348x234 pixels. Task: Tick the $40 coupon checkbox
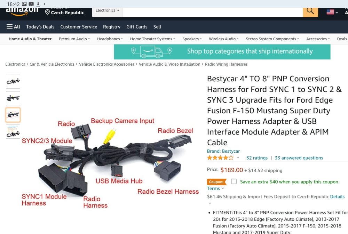click(x=234, y=181)
